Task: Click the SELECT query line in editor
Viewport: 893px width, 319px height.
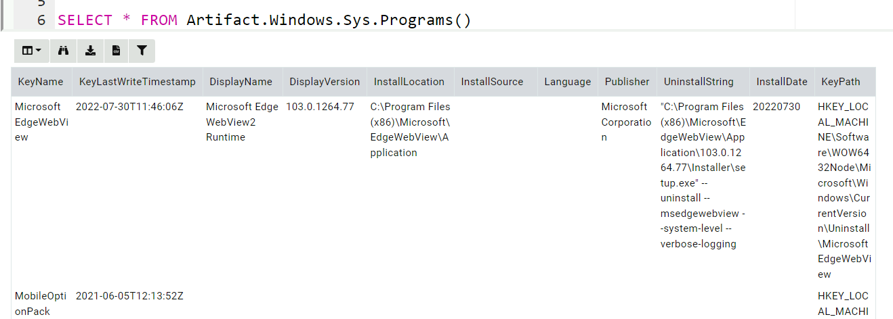Action: 264,20
